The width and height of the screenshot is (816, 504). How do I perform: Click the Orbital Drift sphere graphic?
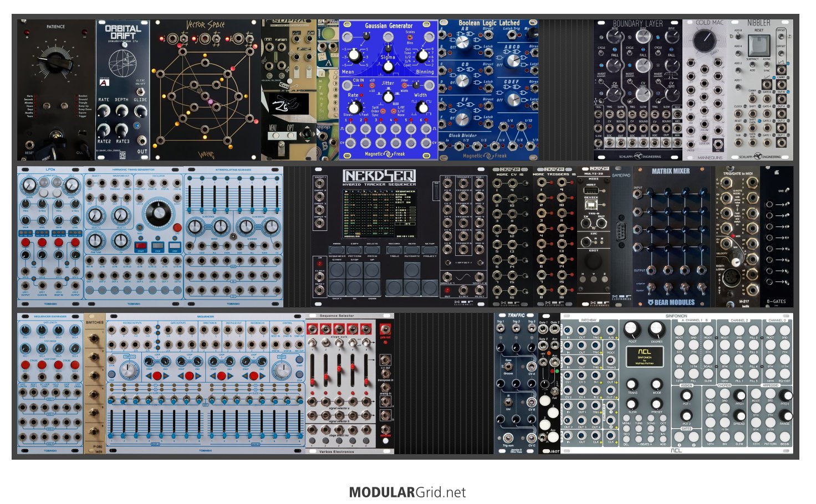point(123,63)
